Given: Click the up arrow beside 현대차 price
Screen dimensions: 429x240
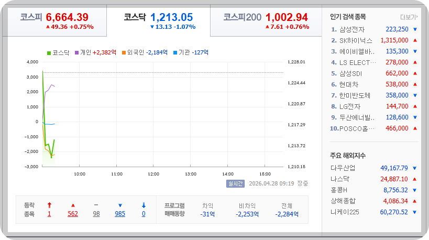Looking at the screenshot, I should pos(415,84).
